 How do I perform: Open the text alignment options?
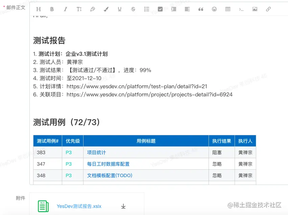[x=187, y=9]
